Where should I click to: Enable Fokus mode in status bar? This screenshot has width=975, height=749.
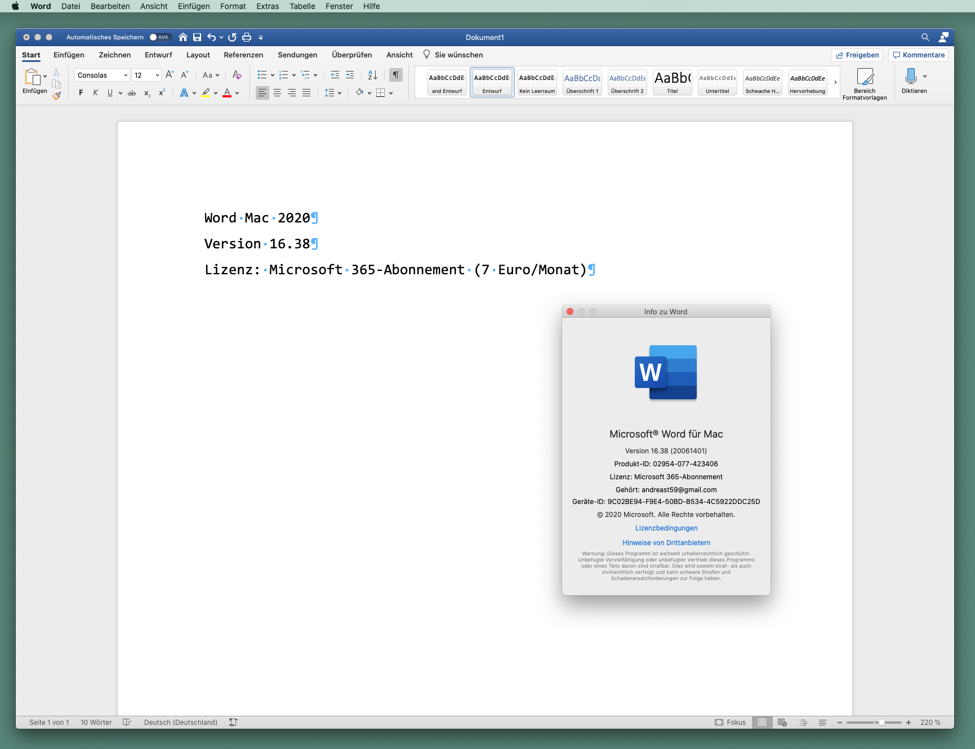coord(730,722)
